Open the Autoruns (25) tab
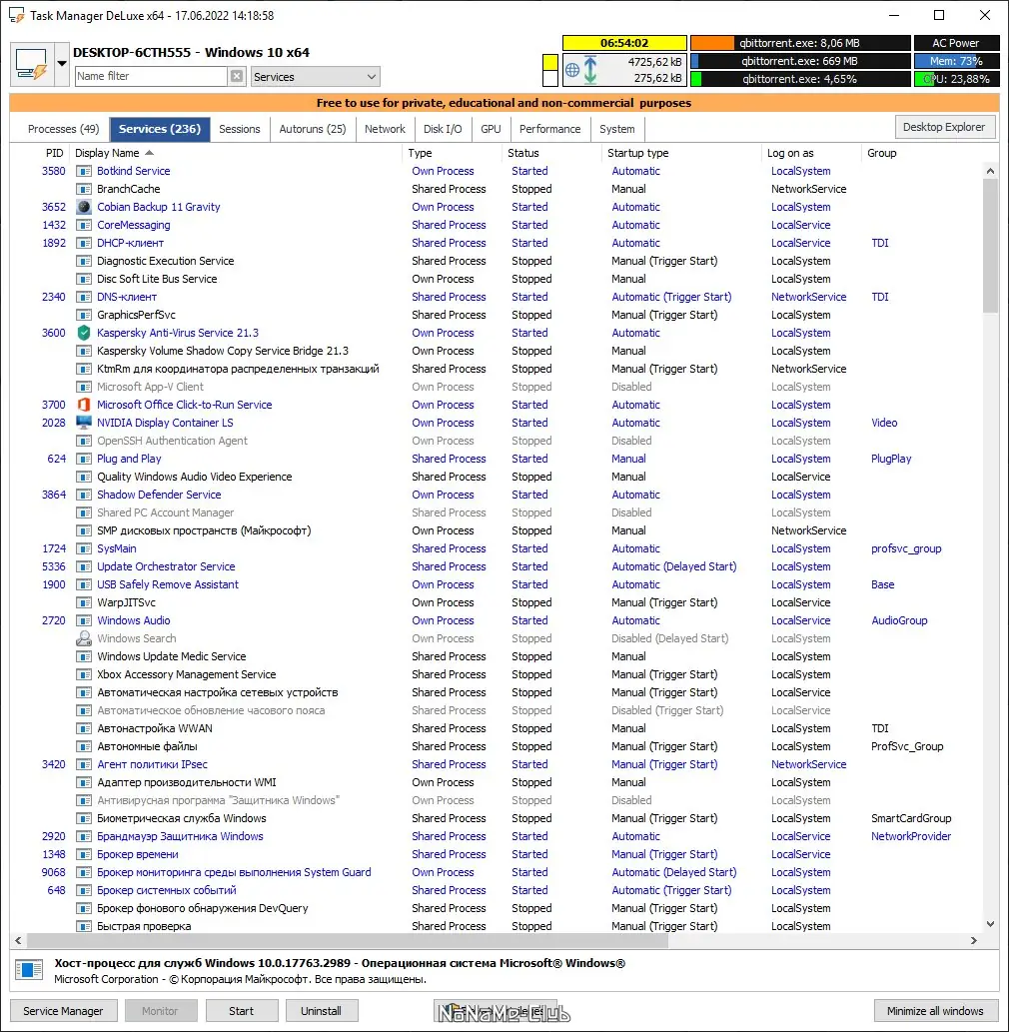 [x=313, y=129]
